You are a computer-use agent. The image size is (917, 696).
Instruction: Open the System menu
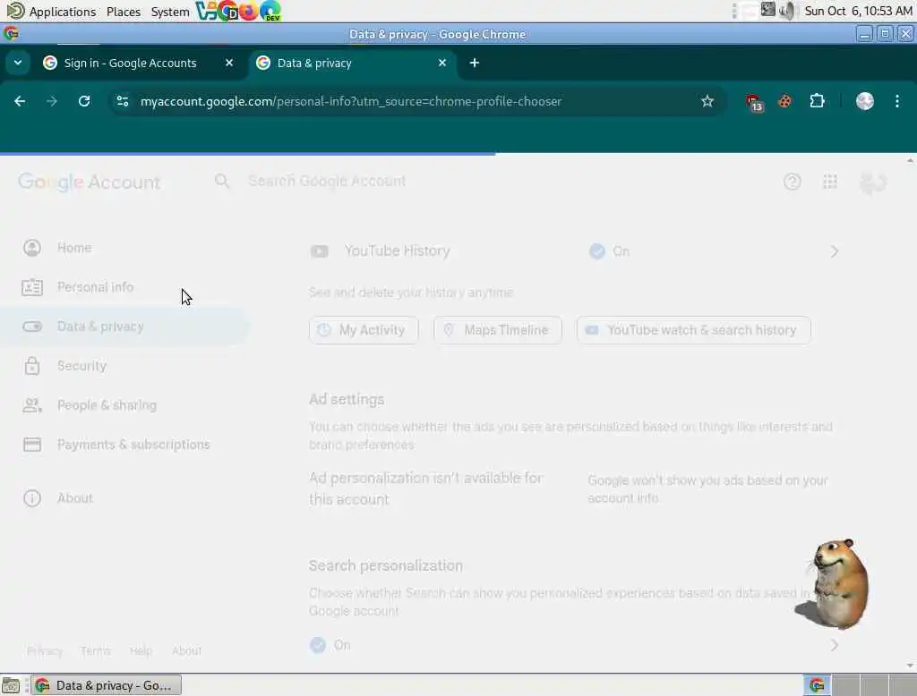pyautogui.click(x=169, y=11)
